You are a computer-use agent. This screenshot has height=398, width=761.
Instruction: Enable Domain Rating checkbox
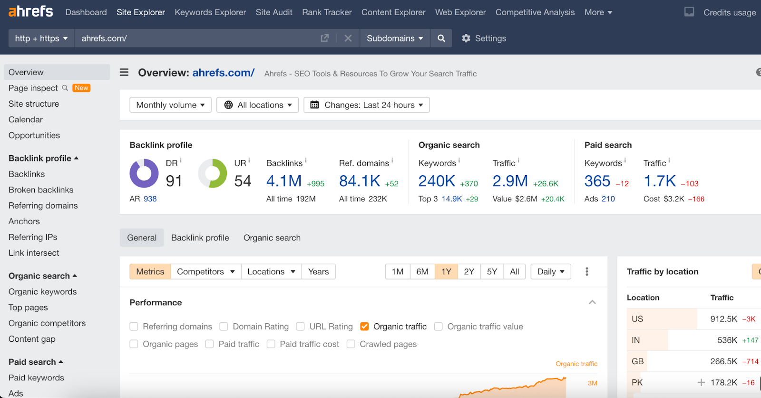pyautogui.click(x=224, y=327)
